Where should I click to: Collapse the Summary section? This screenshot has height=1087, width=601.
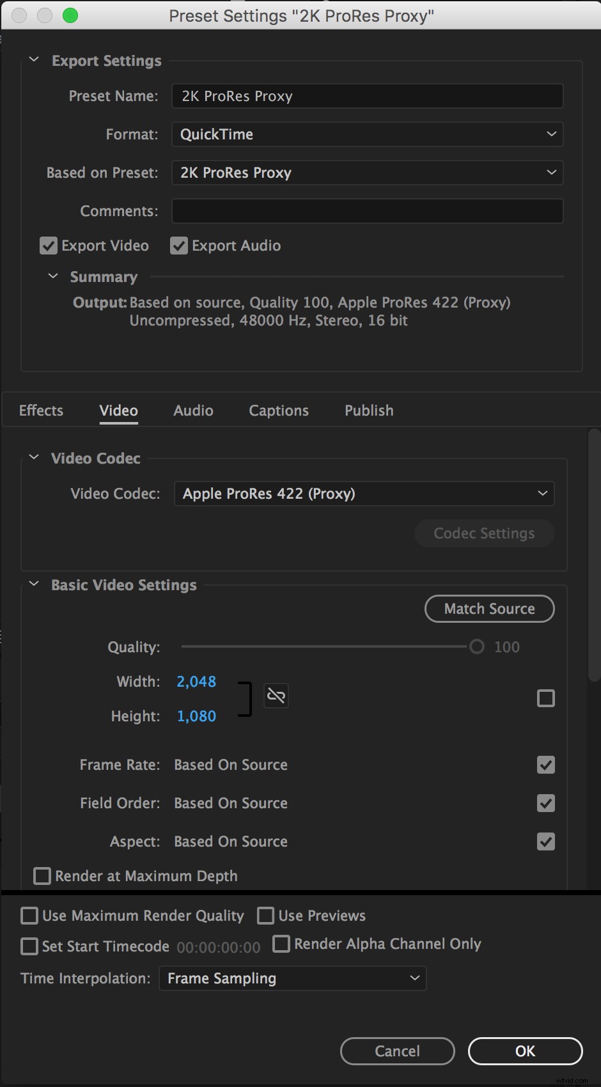53,276
